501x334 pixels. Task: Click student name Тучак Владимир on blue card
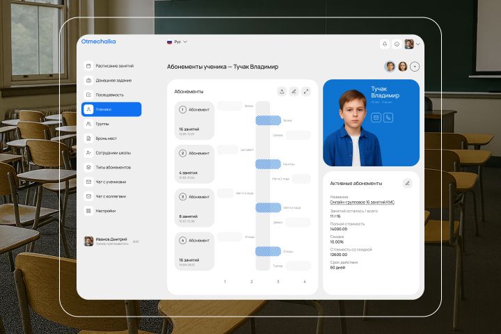point(385,92)
